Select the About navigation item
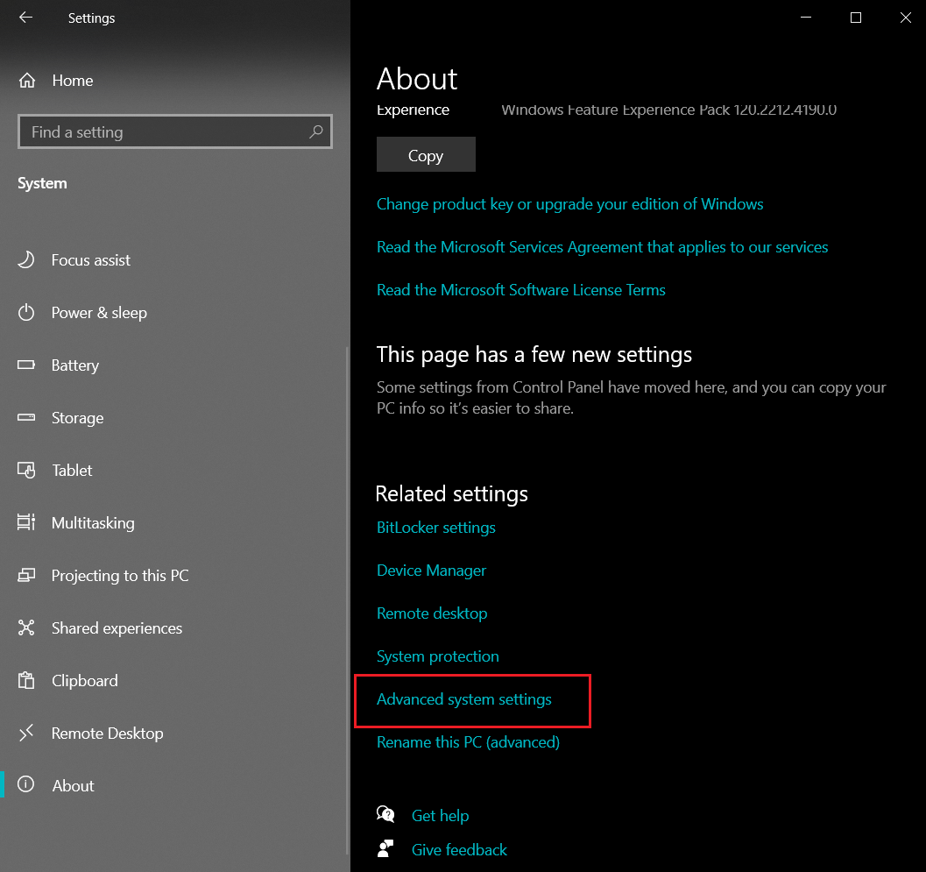 click(x=74, y=785)
